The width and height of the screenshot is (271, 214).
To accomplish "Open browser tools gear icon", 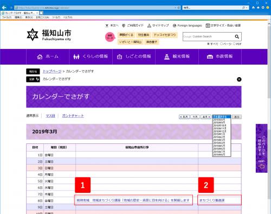I will tap(263, 8).
